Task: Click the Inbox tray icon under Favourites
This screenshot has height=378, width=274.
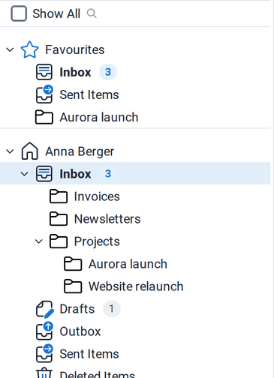Action: tap(44, 72)
